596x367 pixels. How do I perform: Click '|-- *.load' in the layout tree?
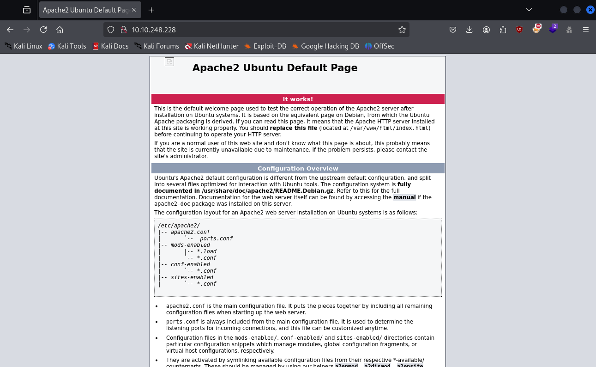(x=200, y=251)
